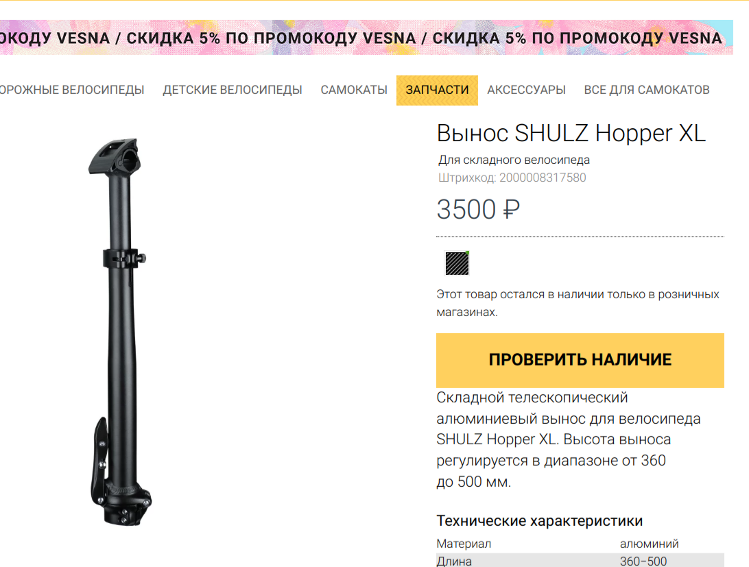Click the product description paragraph
The width and height of the screenshot is (749, 567).
(569, 439)
